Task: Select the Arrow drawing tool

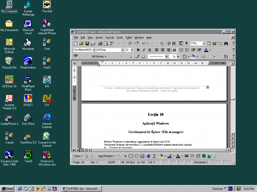Action: coord(125,156)
